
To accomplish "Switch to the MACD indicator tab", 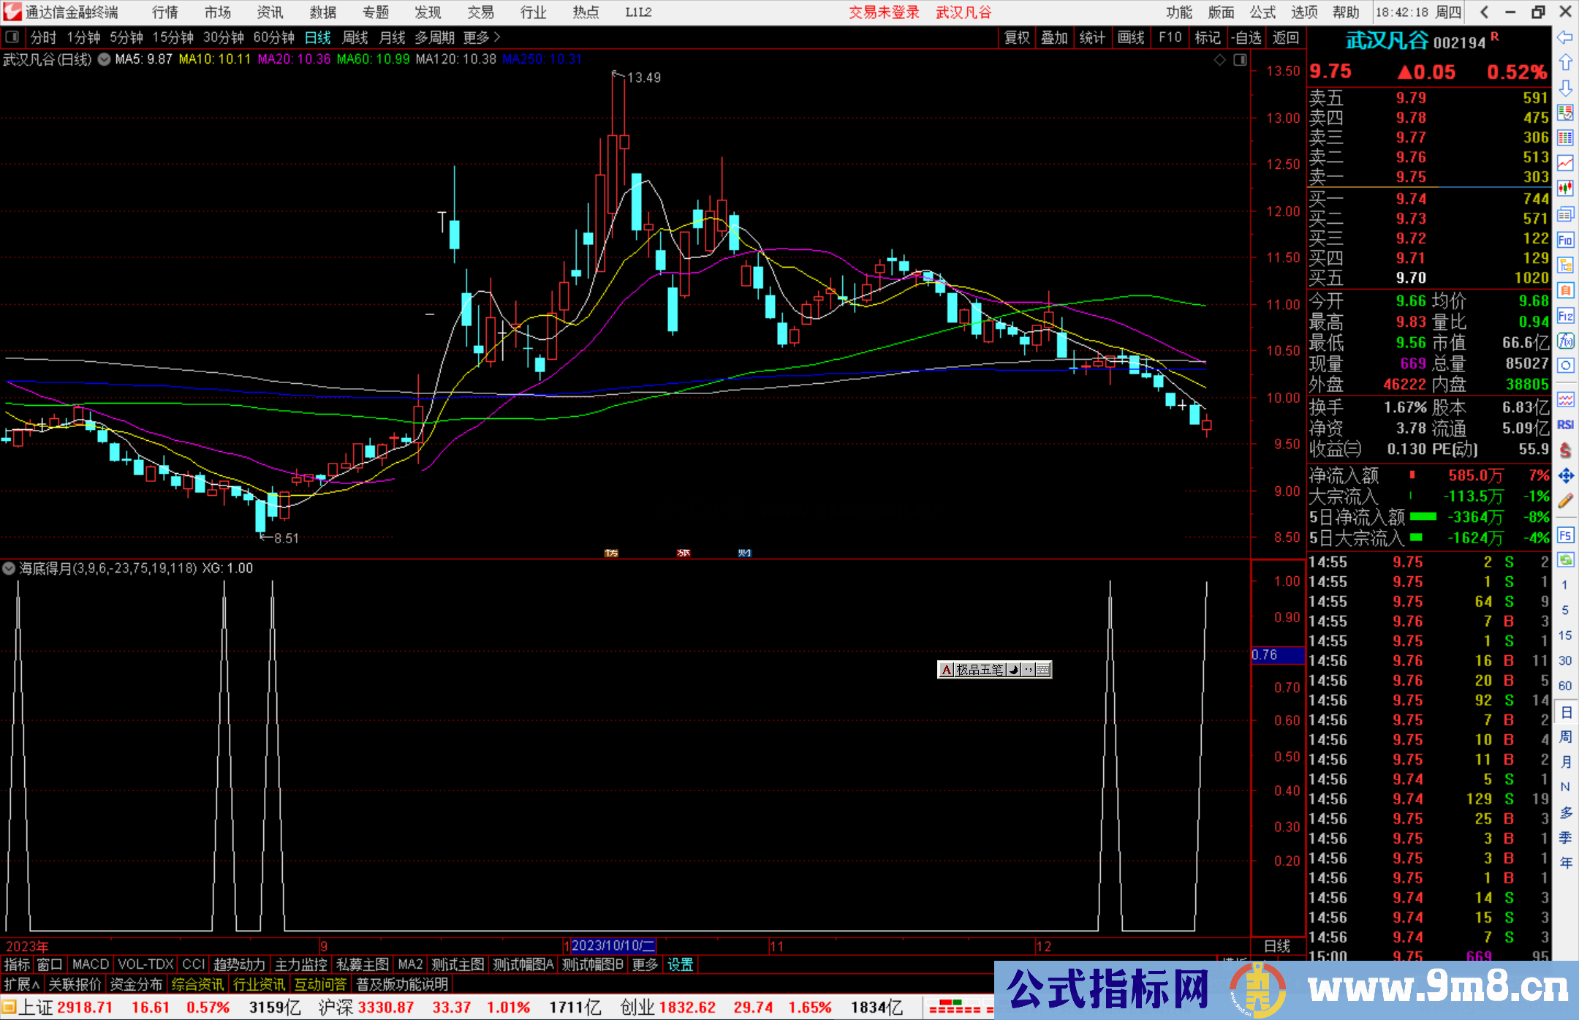I will coord(90,964).
